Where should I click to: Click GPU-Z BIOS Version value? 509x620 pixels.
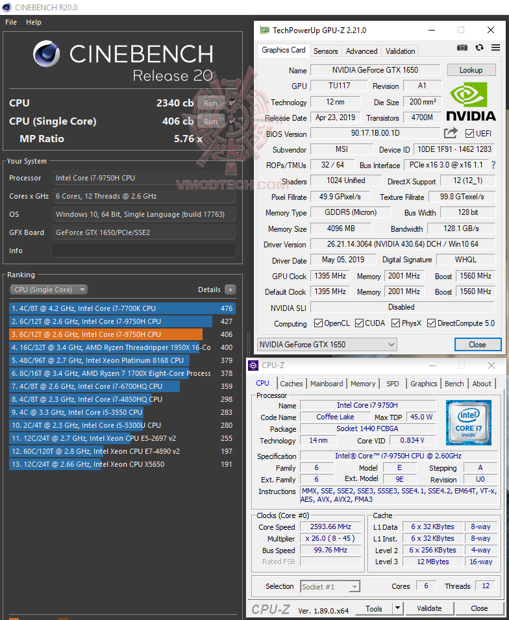point(375,133)
